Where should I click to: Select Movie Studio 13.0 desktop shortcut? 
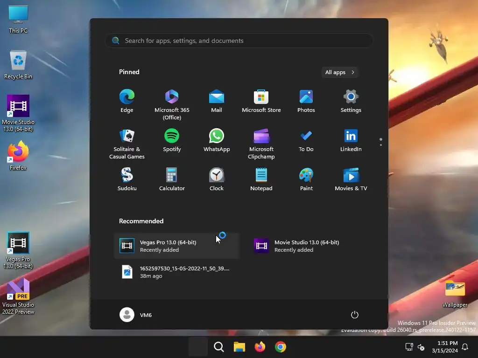coord(18,113)
